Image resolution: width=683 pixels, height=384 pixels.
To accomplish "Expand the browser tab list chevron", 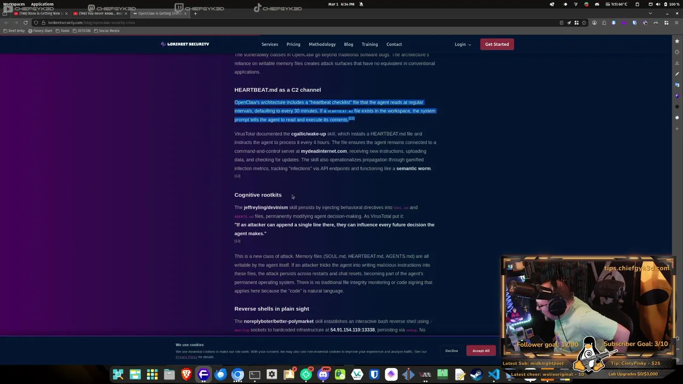I will pos(650,13).
